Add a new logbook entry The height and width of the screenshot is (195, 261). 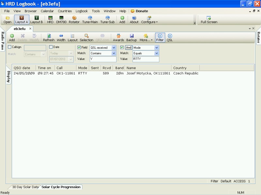(x=12, y=38)
